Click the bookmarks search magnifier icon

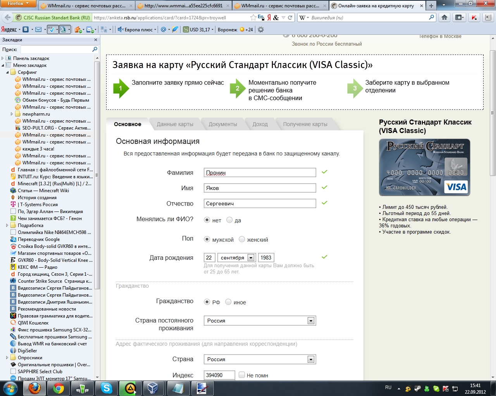coord(95,49)
